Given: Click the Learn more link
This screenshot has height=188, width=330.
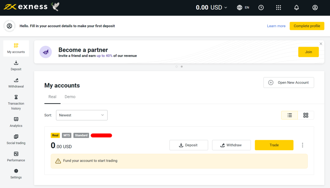Looking at the screenshot, I should 276,26.
